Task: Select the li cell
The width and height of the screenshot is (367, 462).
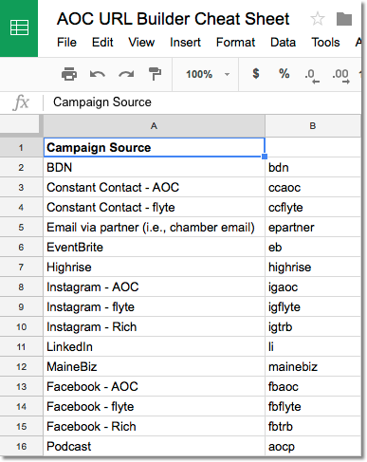Action: [313, 346]
